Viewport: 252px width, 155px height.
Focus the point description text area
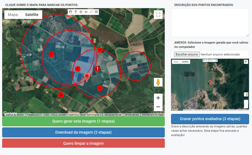pyautogui.click(x=210, y=22)
